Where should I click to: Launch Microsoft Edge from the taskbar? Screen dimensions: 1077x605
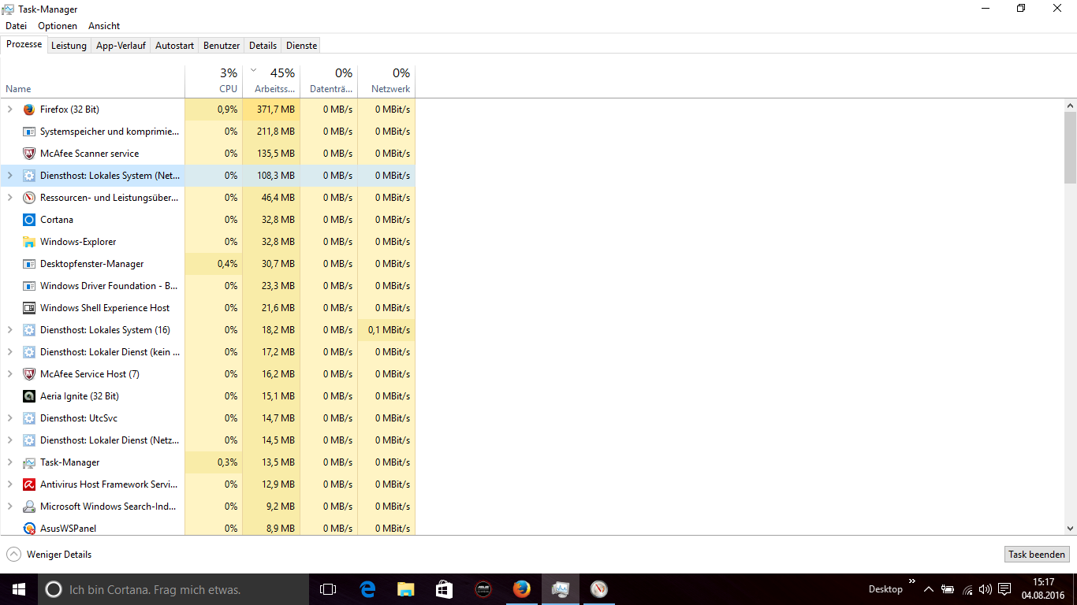click(x=367, y=589)
